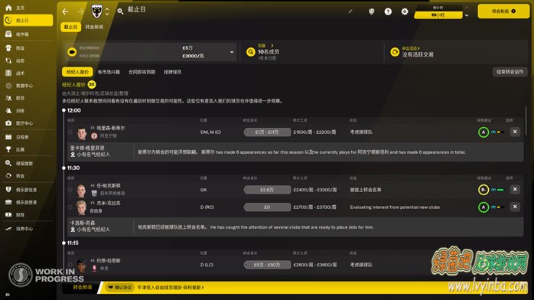This screenshot has height=300, width=534.
Task: Open the 哈里森-斯蒂尔 player portrait
Action: click(x=82, y=133)
